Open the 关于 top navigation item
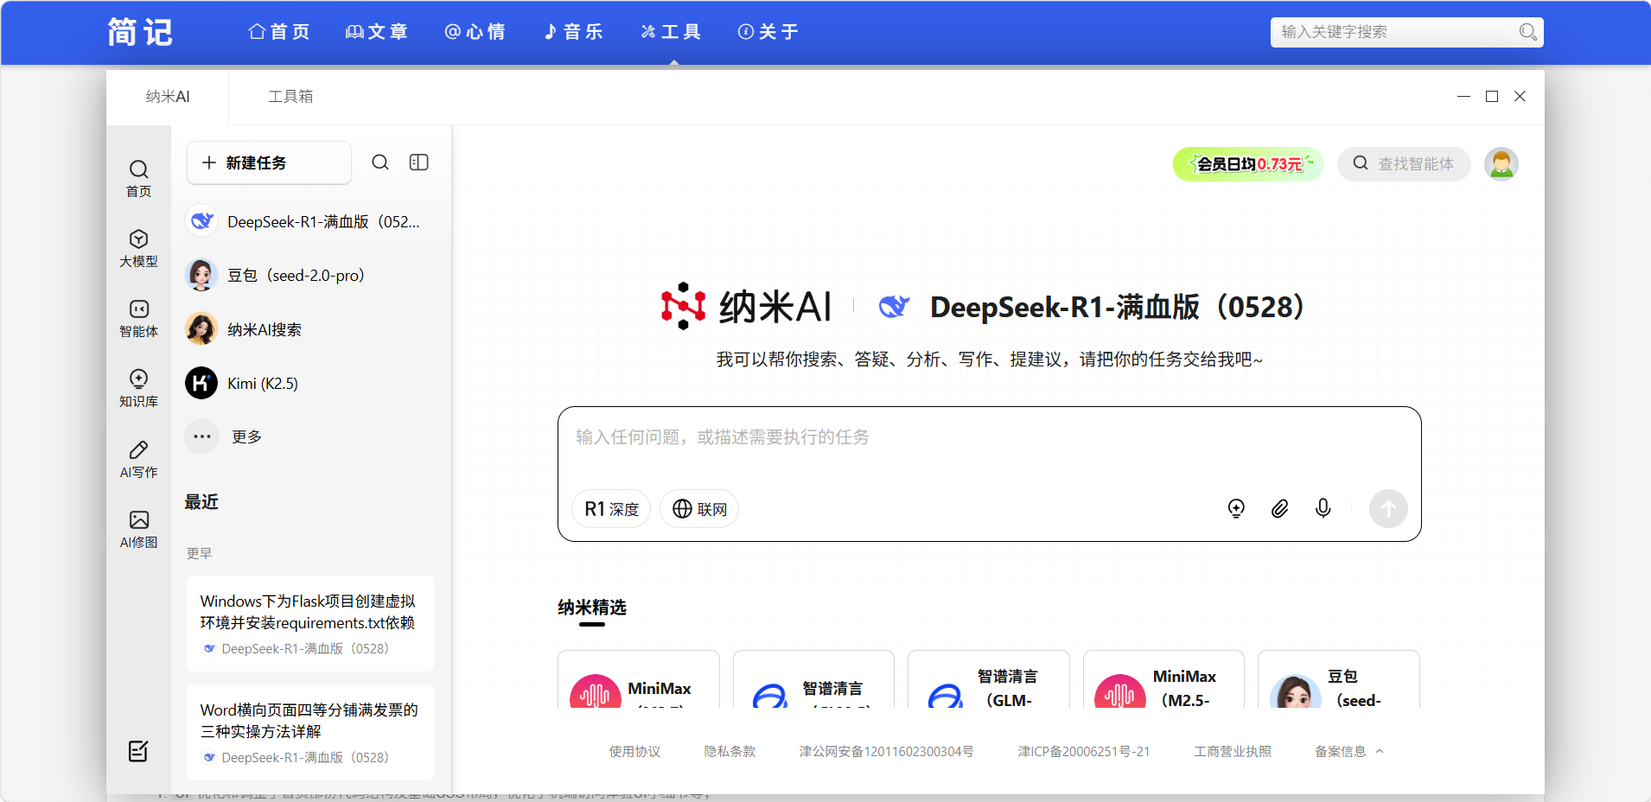This screenshot has height=802, width=1651. [x=768, y=32]
